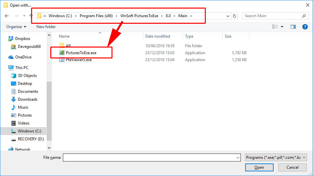Click the 5,192 KB size value
Screen dimensions: 313x176
point(239,53)
